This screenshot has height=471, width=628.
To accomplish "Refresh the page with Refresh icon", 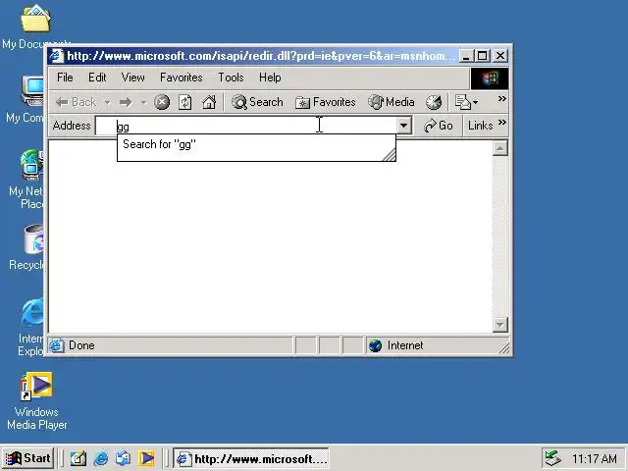I will click(185, 102).
